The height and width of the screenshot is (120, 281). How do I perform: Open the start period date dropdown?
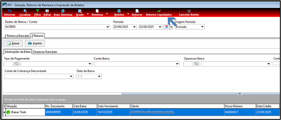point(135,27)
